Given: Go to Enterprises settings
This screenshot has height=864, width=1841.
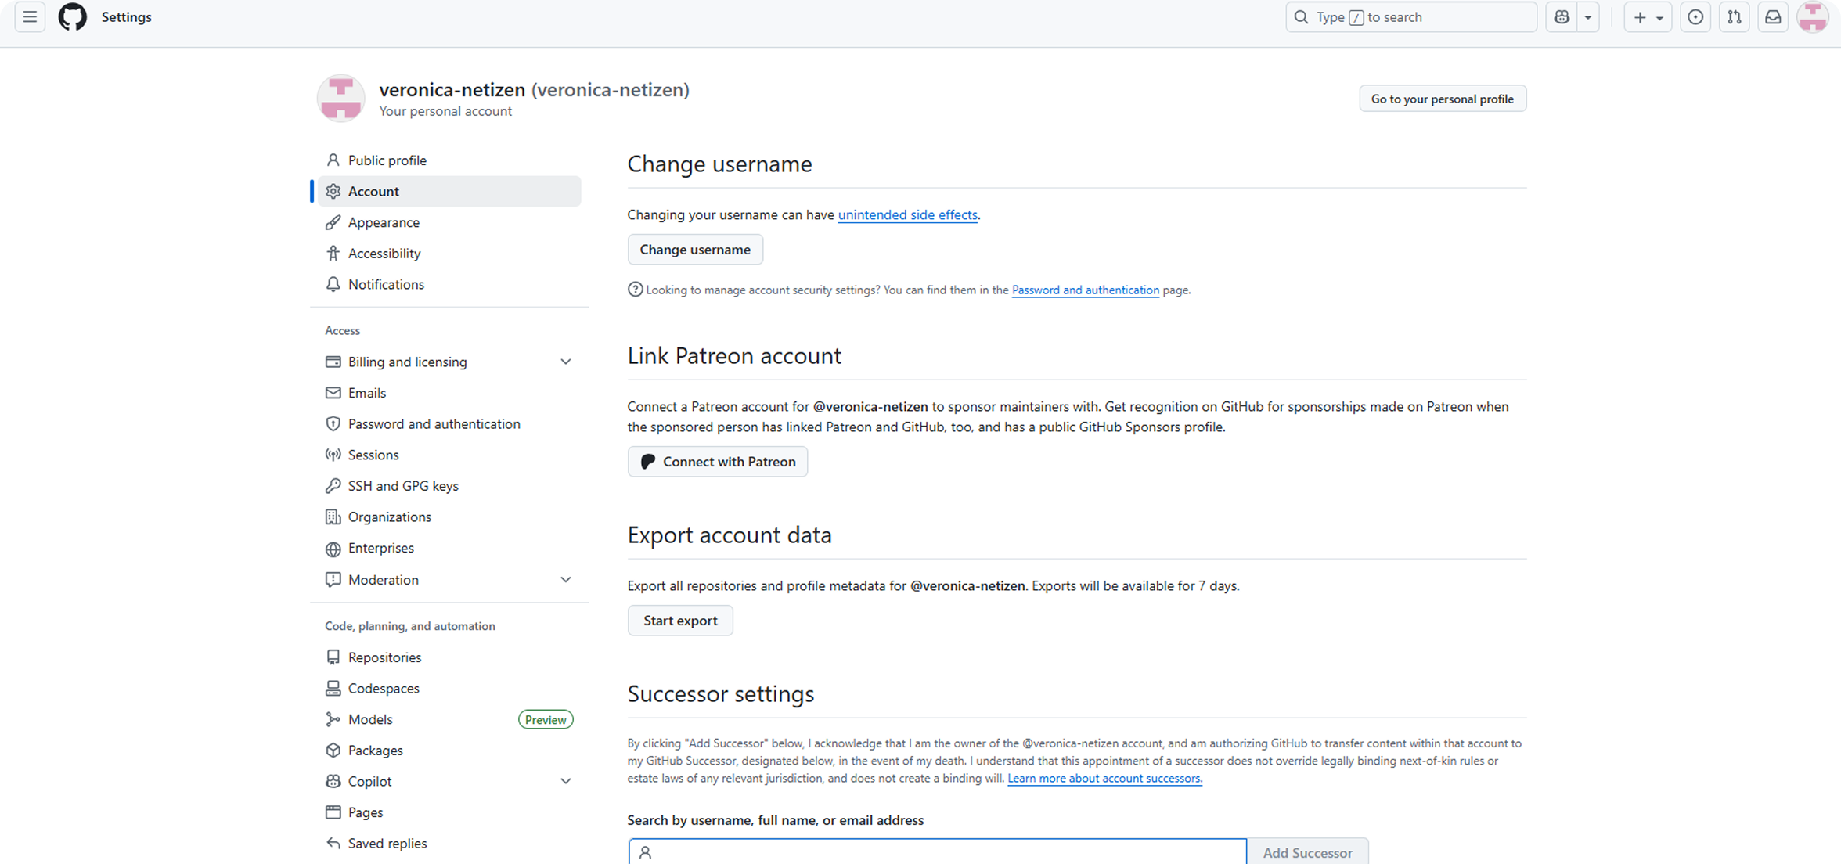Looking at the screenshot, I should coord(449,549).
